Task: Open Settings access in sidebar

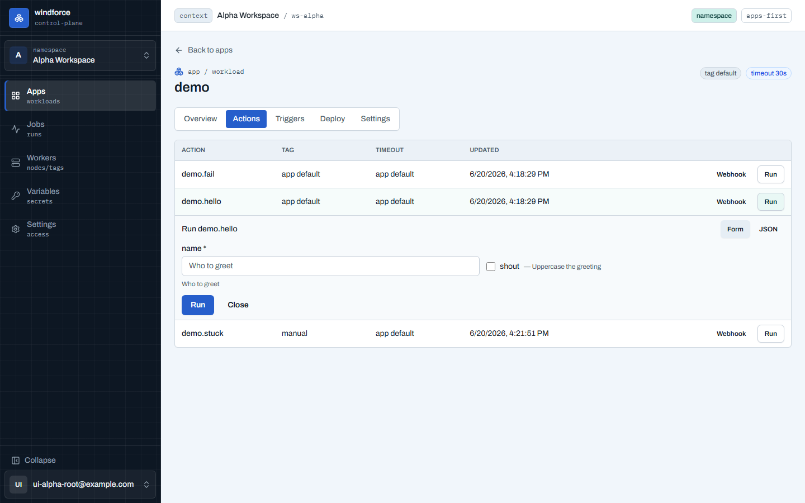Action: click(x=80, y=229)
